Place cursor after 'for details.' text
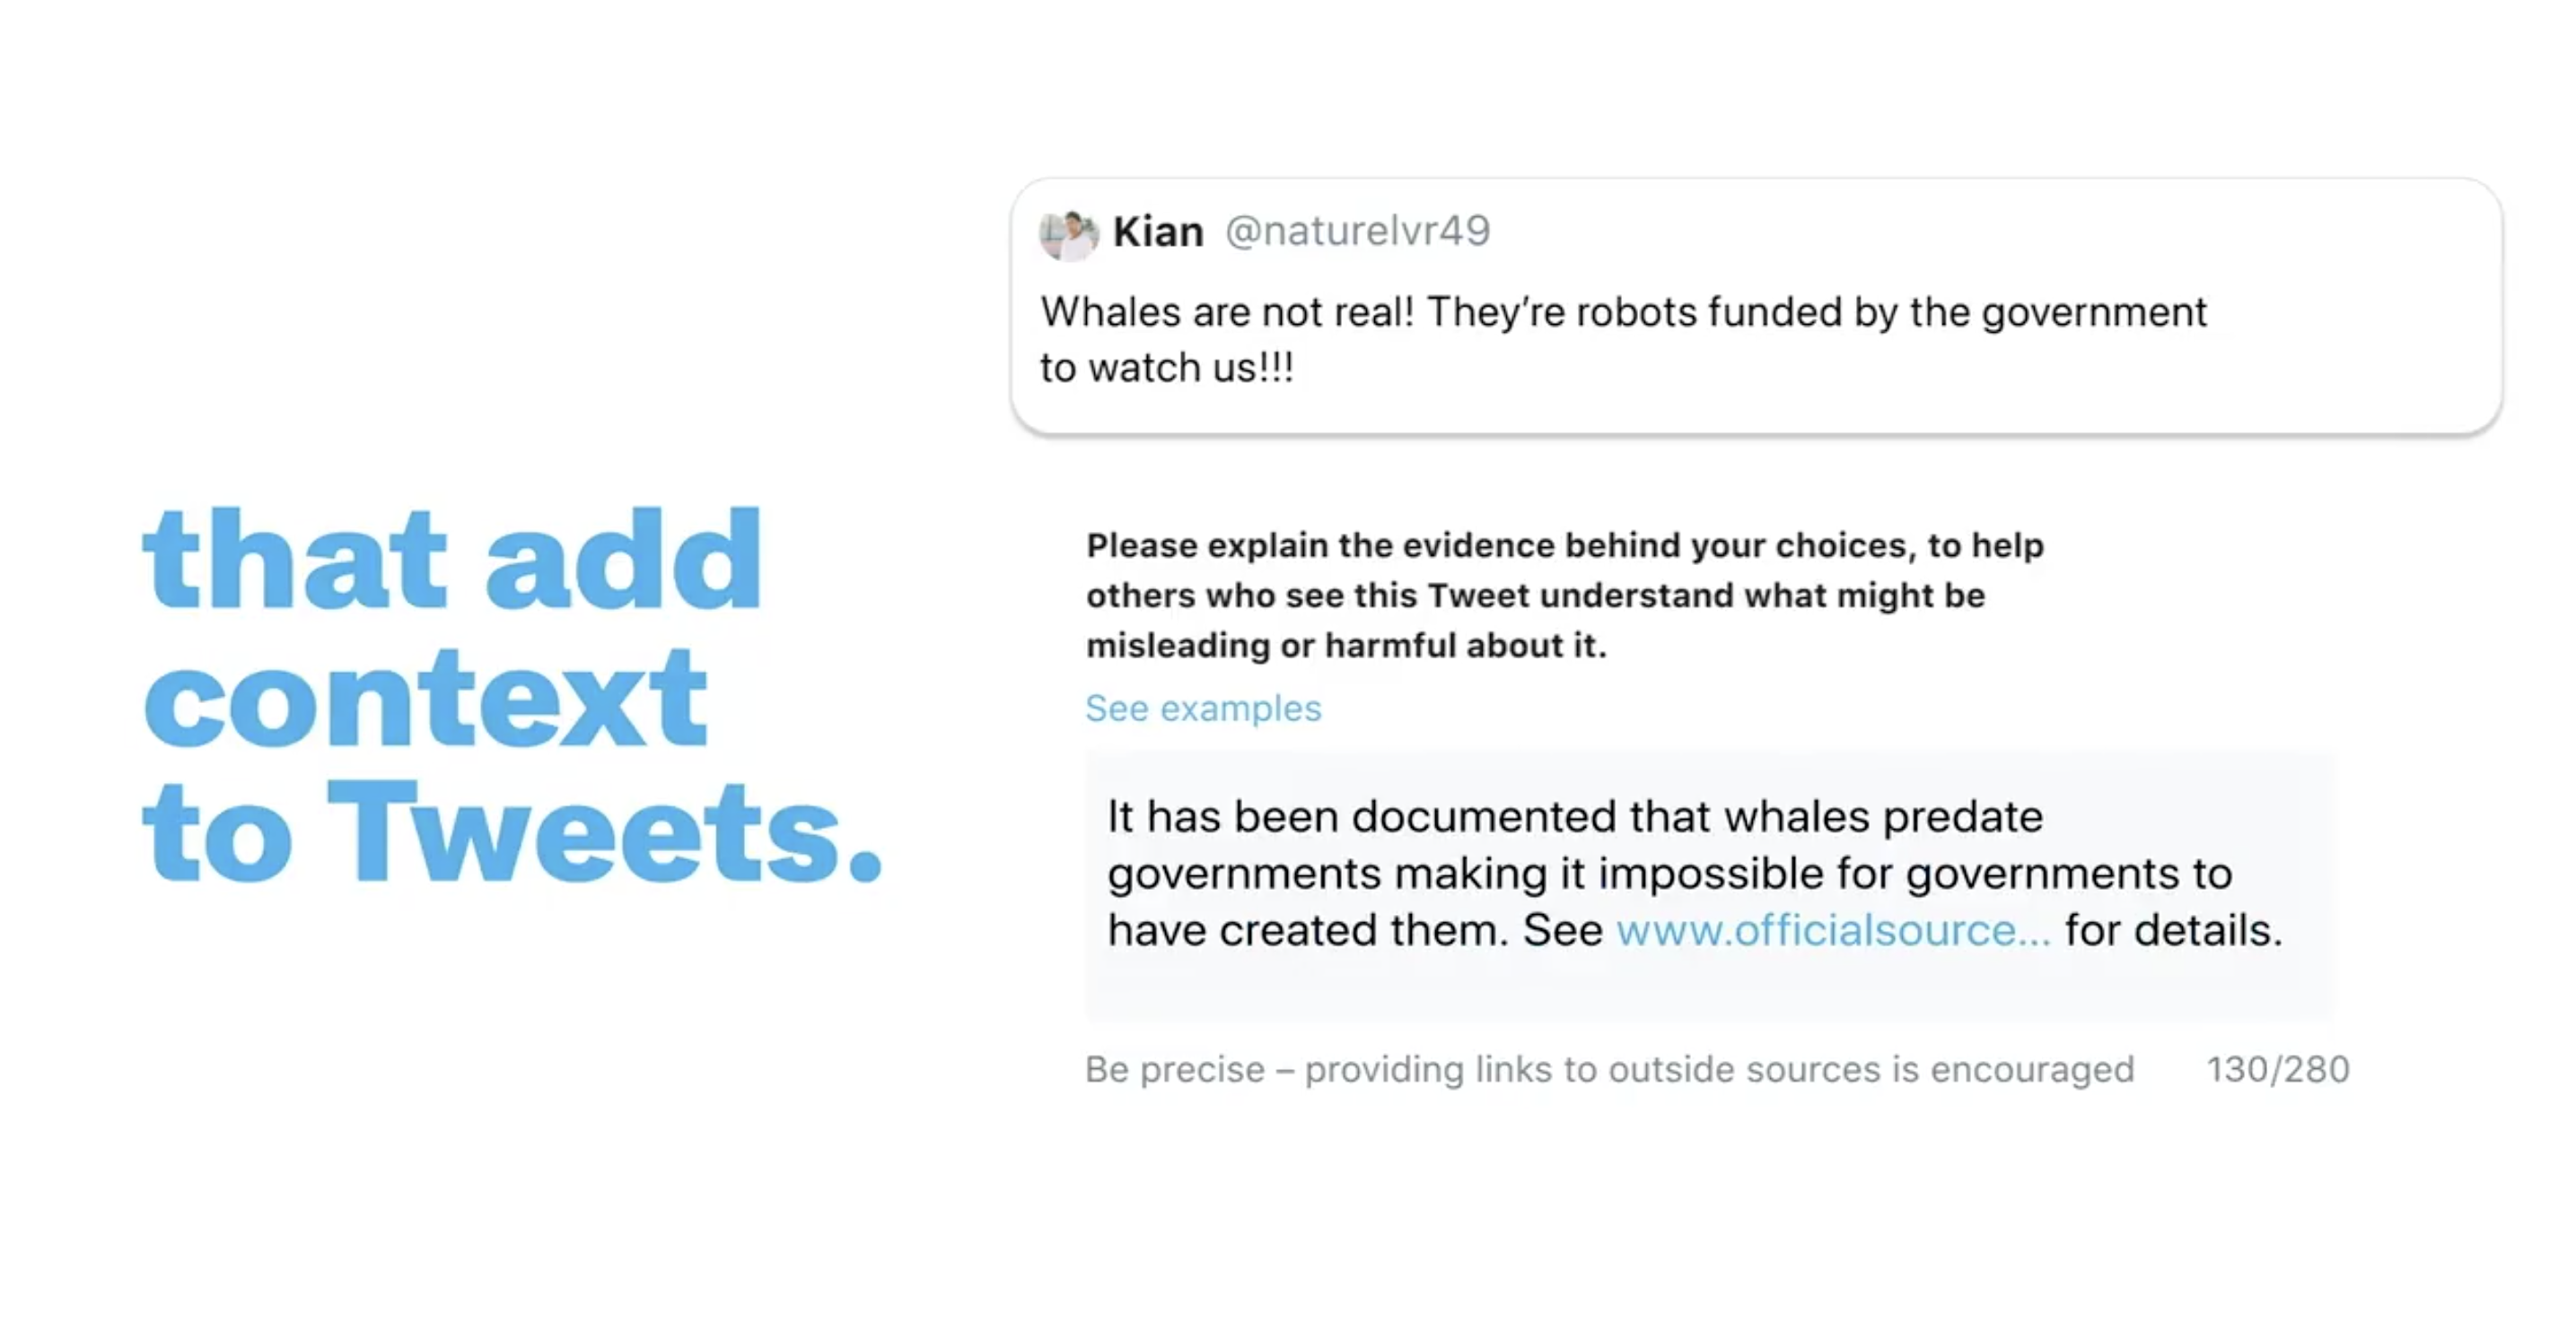Viewport: 2576px width, 1340px height. pyautogui.click(x=2284, y=930)
